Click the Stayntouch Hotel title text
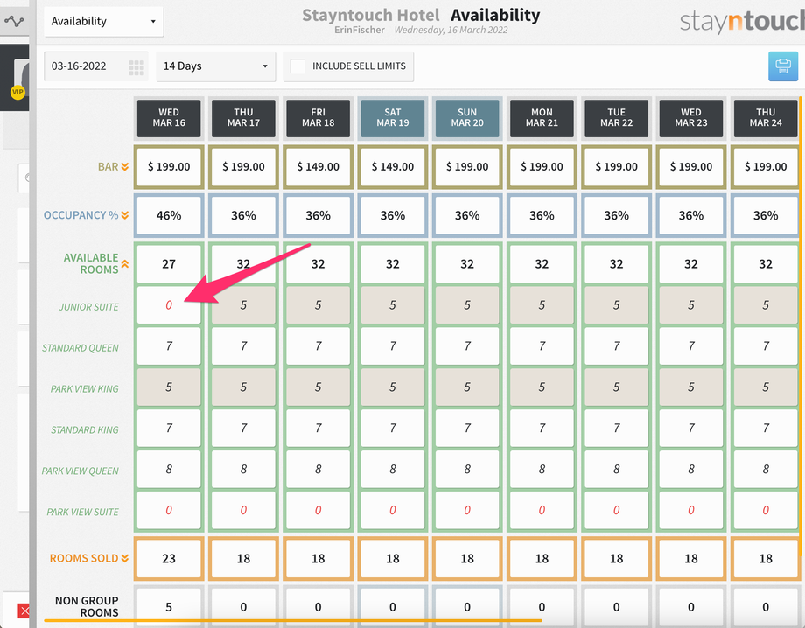 pos(371,16)
